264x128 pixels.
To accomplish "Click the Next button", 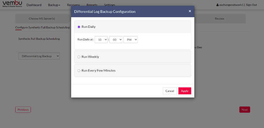I will click(245, 110).
